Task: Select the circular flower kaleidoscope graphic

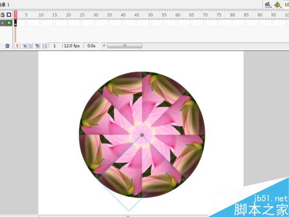Action: (142, 135)
